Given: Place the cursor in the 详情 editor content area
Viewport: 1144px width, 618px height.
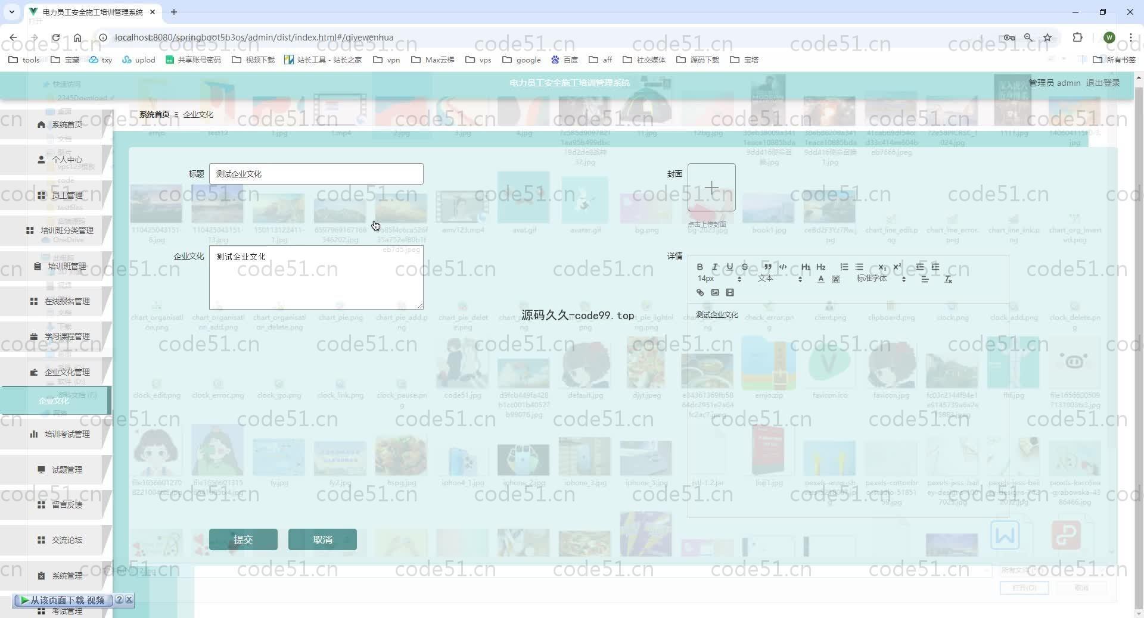Looking at the screenshot, I should click(848, 411).
